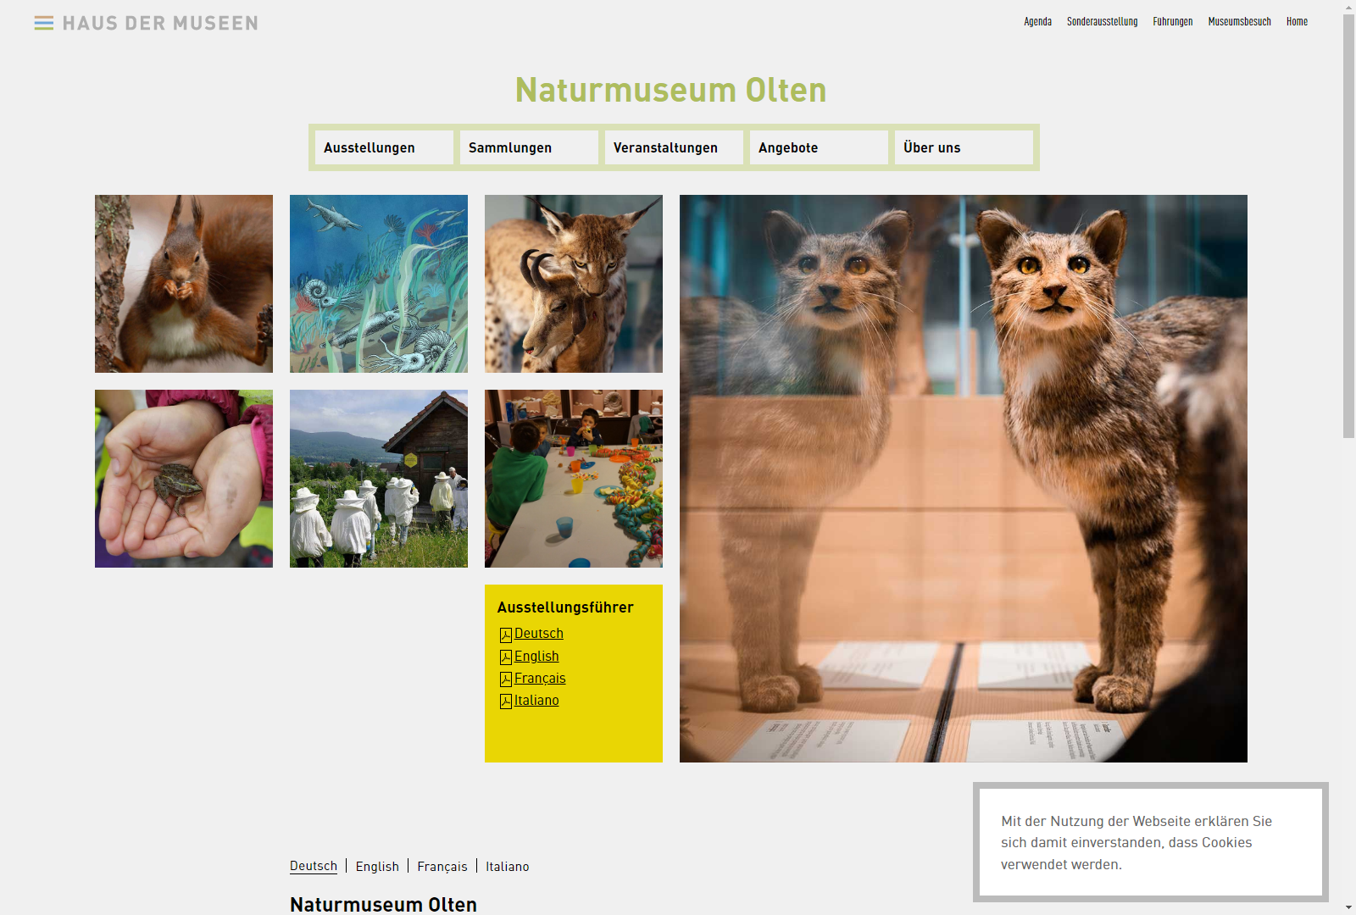Screen dimensions: 1356x915
Task: Open the underwater ammonite illustration thumbnail
Action: (379, 284)
